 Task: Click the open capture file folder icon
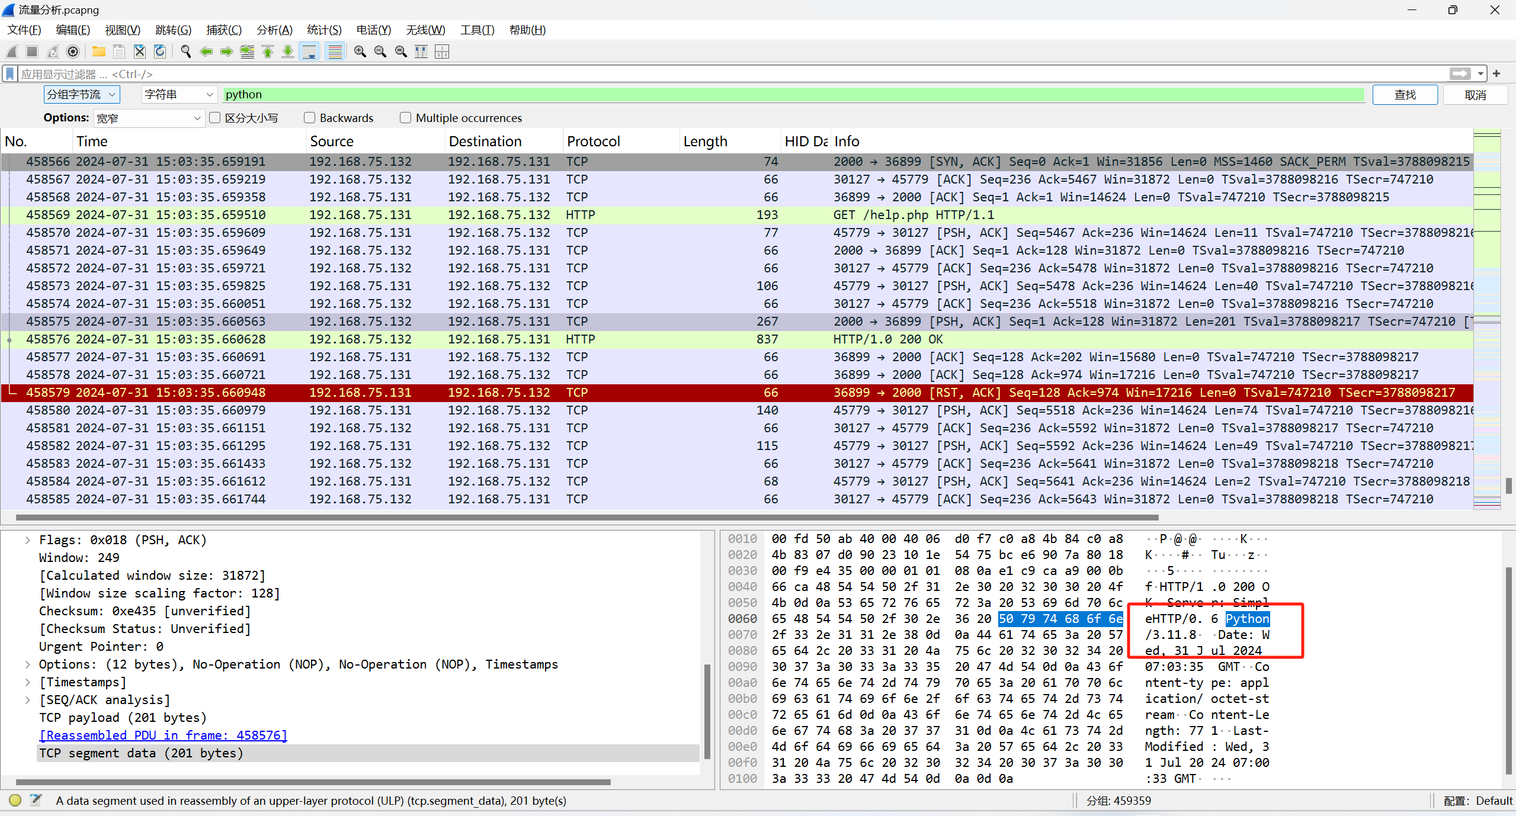pyautogui.click(x=98, y=52)
